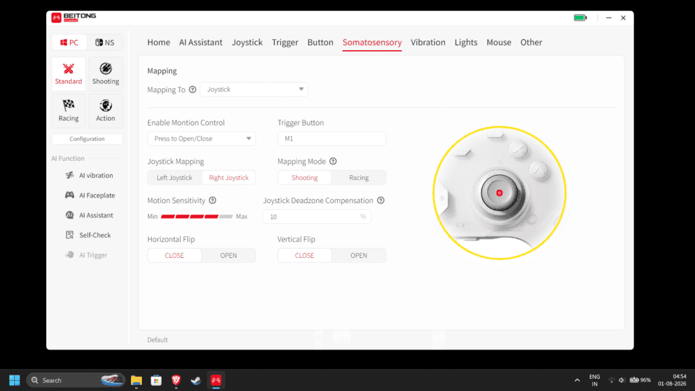Switch to the Joystick tab
The height and width of the screenshot is (391, 695).
tap(247, 43)
